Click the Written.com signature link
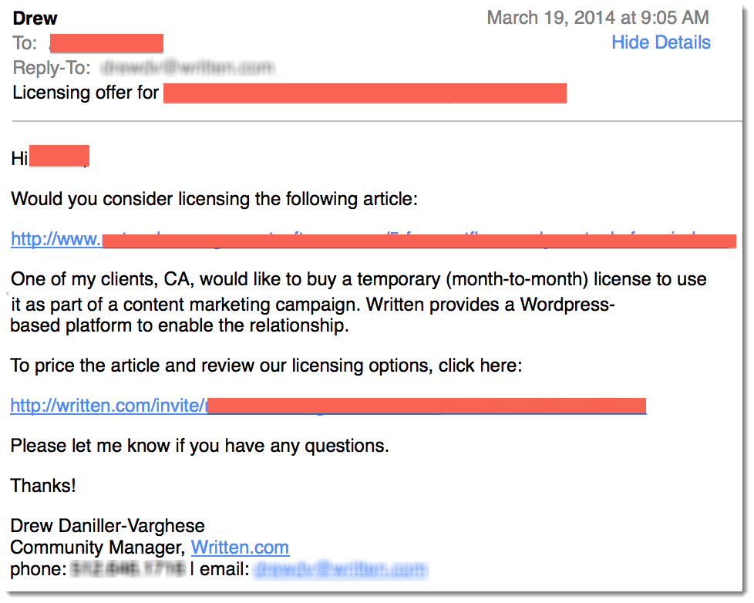 (240, 547)
